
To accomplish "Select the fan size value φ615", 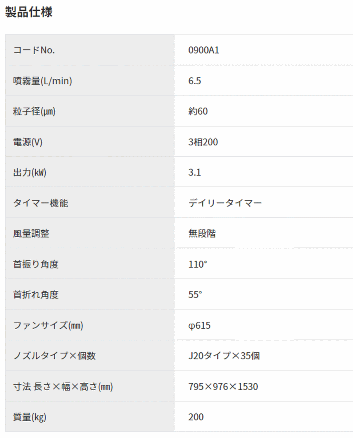I will click(x=199, y=326).
